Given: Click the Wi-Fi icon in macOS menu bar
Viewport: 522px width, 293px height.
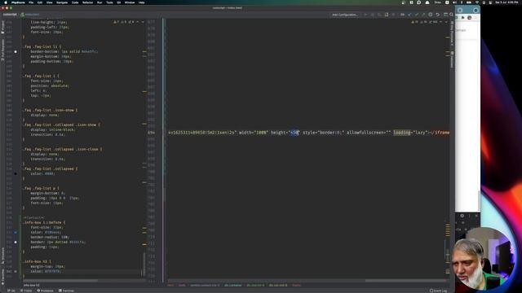Looking at the screenshot, I should (x=476, y=2).
